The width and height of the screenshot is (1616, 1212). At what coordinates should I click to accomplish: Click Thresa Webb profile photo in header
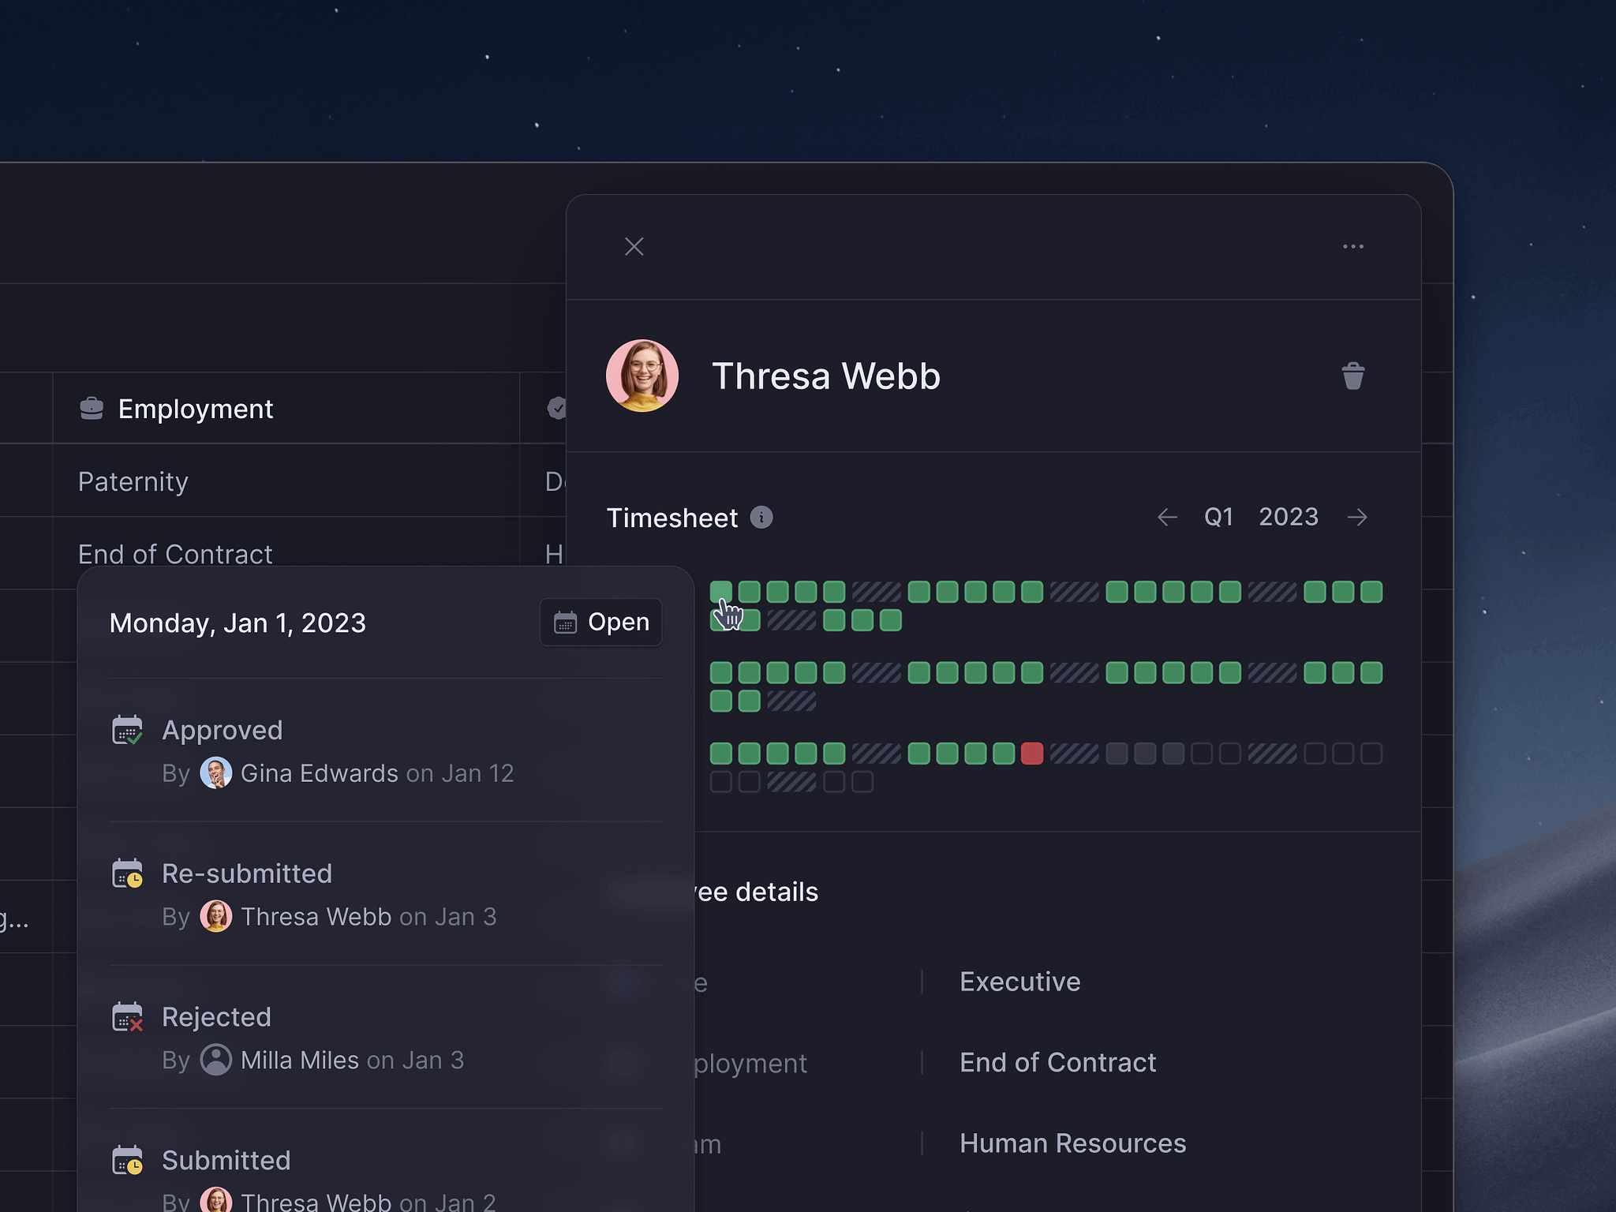coord(642,376)
